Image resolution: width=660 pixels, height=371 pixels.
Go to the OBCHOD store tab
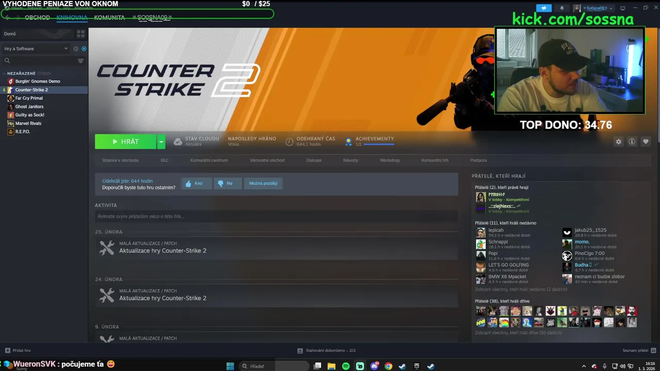click(38, 17)
